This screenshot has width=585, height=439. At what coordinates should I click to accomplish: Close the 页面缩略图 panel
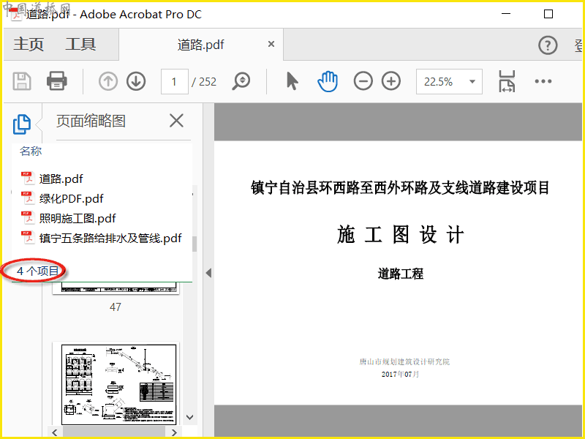pos(176,121)
